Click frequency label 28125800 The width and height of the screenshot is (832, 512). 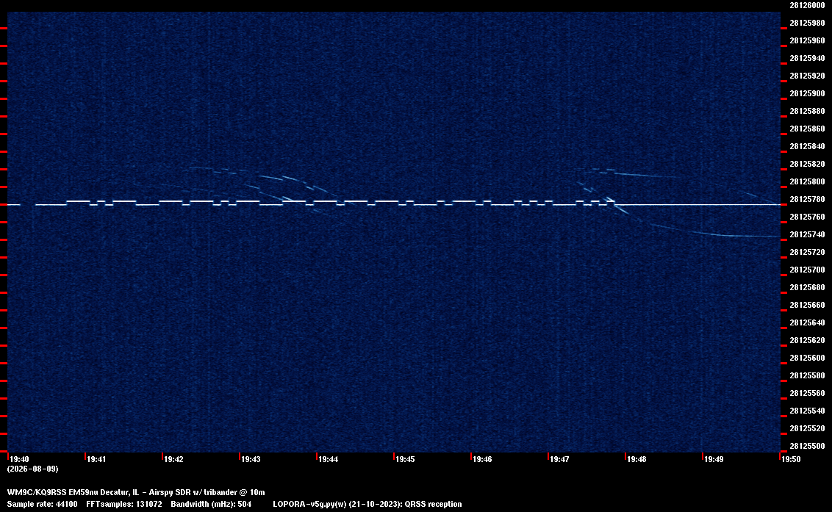tap(807, 181)
